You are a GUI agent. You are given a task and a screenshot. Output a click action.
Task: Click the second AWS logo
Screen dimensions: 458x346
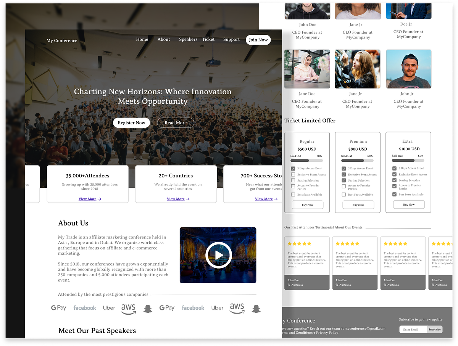click(237, 309)
